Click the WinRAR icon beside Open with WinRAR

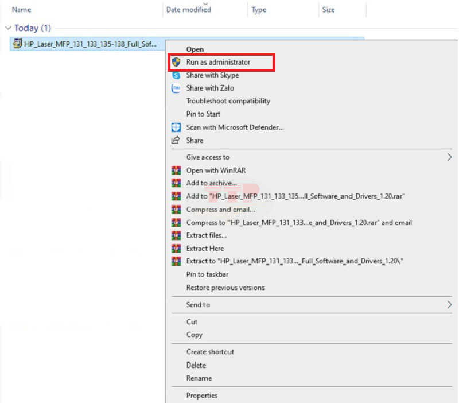pos(176,170)
